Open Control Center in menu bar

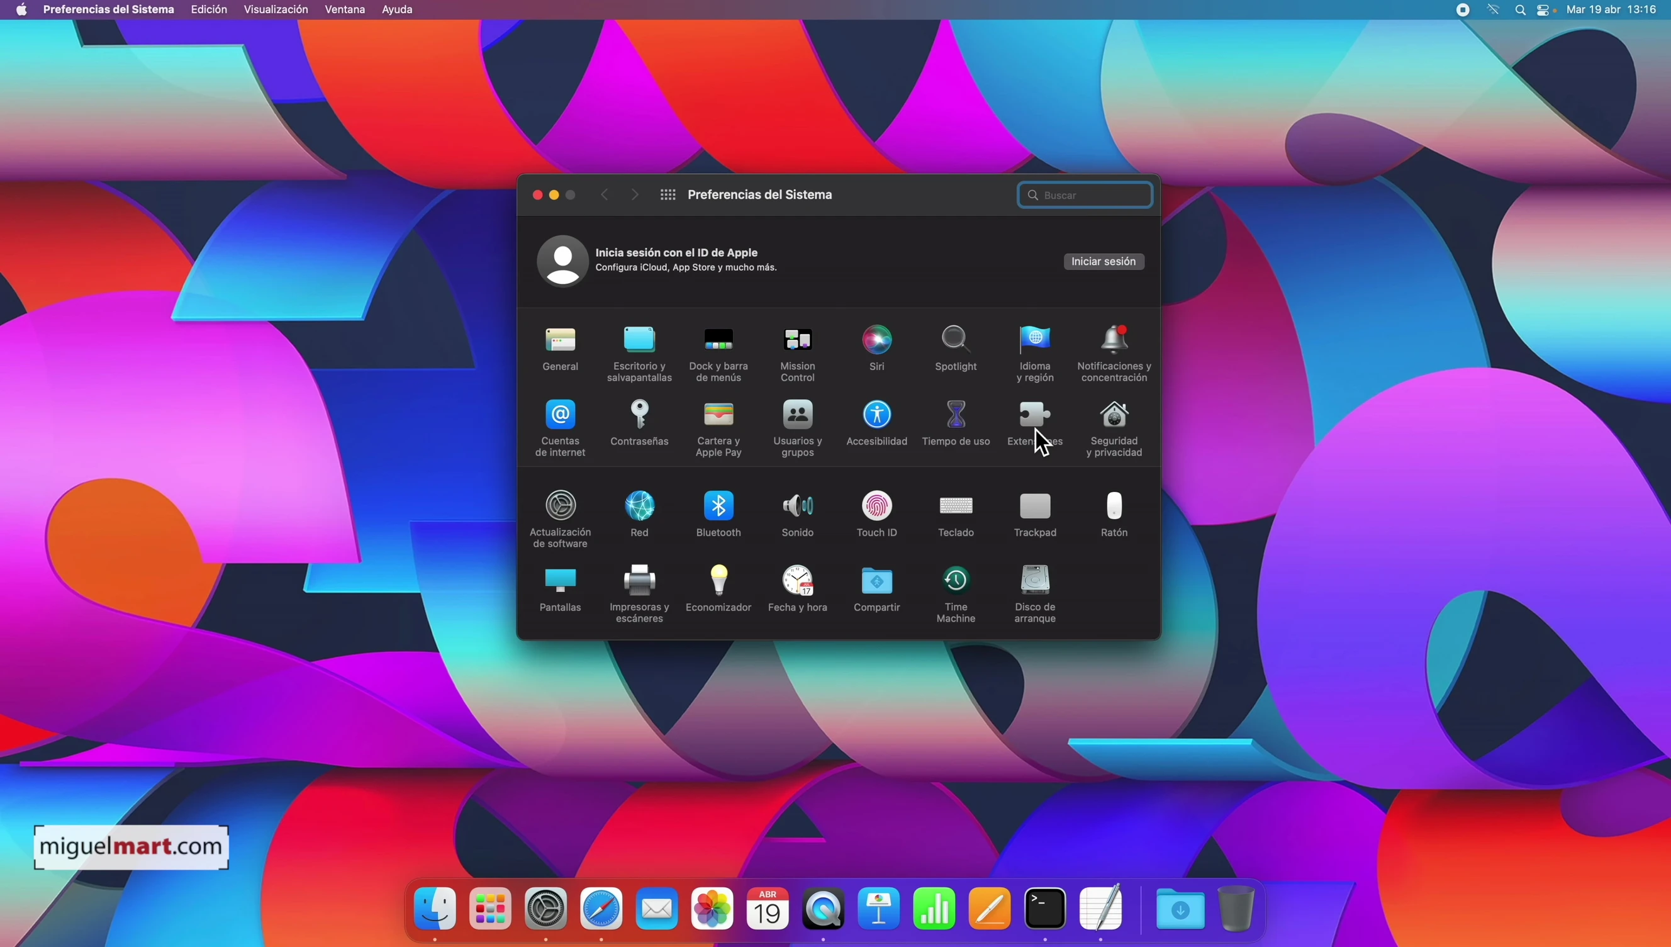[1544, 10]
